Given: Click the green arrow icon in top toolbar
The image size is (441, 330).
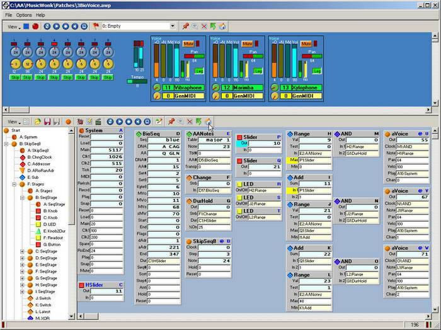Looking at the screenshot, I should click(x=213, y=26).
